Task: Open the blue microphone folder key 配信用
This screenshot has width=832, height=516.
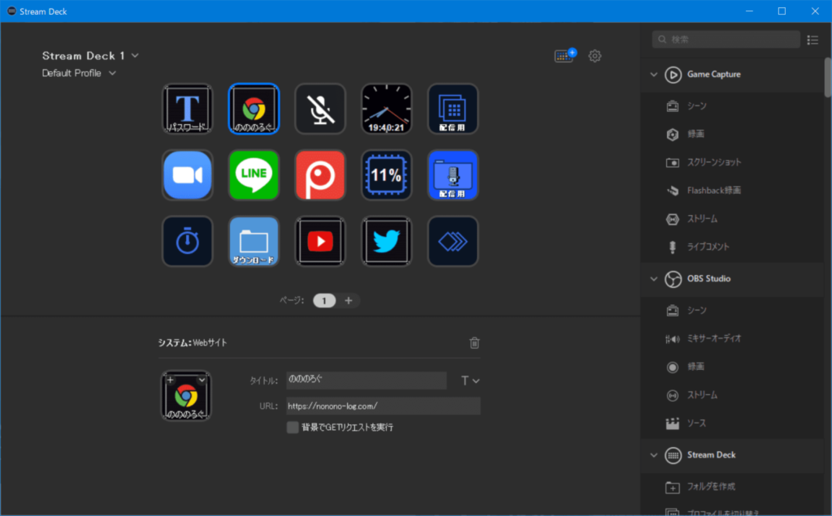Action: click(453, 174)
